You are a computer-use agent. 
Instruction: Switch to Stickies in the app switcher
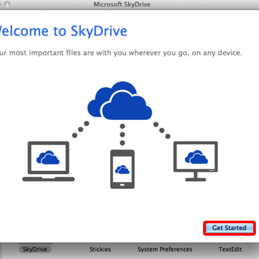[x=100, y=249]
